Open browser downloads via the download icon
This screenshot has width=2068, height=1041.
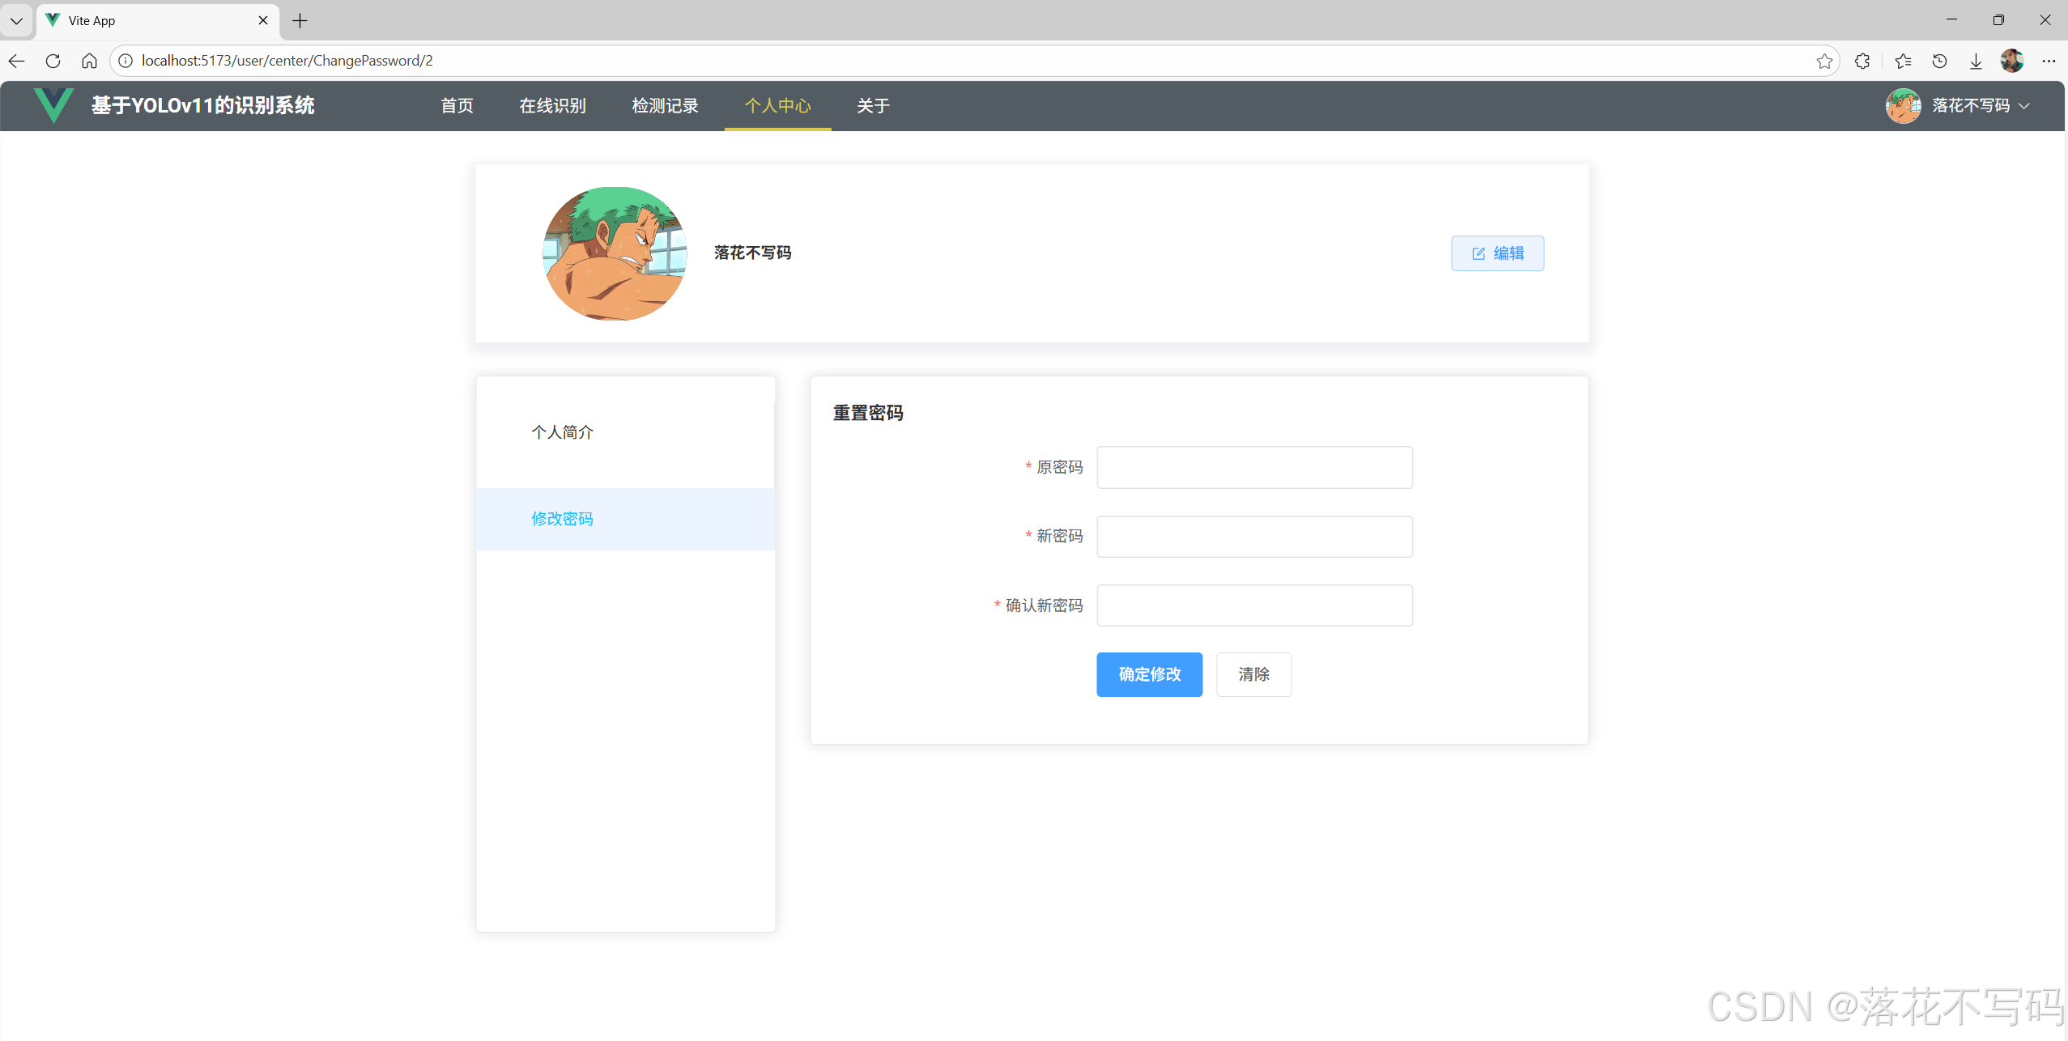tap(1976, 61)
